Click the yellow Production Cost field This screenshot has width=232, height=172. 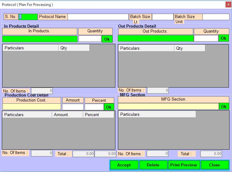pos(32,107)
